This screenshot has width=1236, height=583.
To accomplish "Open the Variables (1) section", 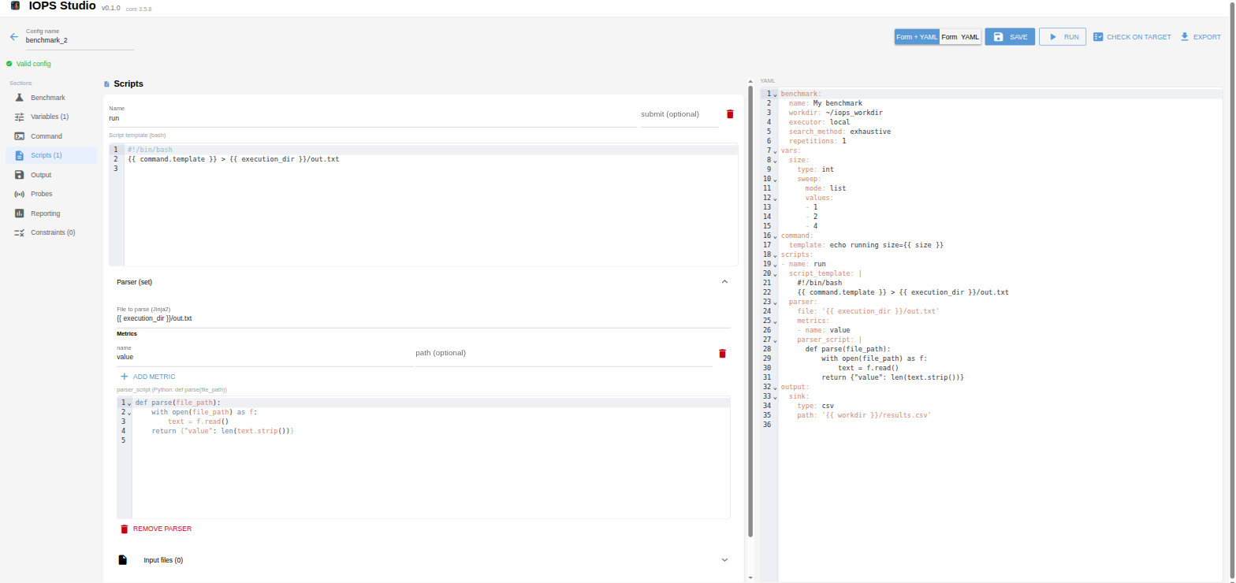I will (x=52, y=117).
